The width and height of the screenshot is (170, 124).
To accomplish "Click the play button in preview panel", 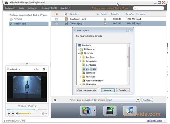I will [9, 113].
